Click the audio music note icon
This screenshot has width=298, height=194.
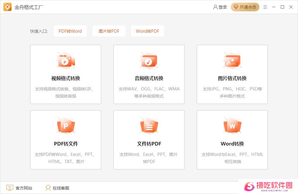(149, 60)
